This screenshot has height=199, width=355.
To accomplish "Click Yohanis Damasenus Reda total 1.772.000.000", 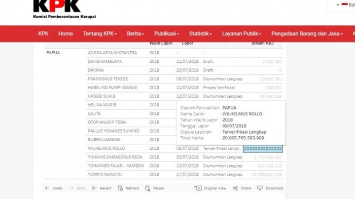I will coord(268,157).
